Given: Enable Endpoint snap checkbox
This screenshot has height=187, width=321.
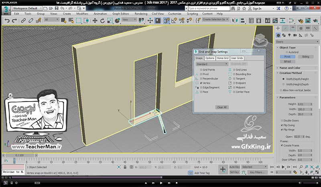Looking at the screenshot, I should coord(234,83).
